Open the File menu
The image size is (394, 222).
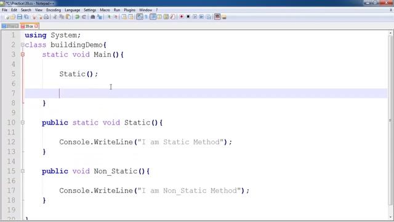pyautogui.click(x=4, y=10)
